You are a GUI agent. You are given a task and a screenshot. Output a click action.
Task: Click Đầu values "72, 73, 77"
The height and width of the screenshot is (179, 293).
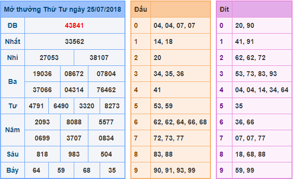click(x=169, y=138)
